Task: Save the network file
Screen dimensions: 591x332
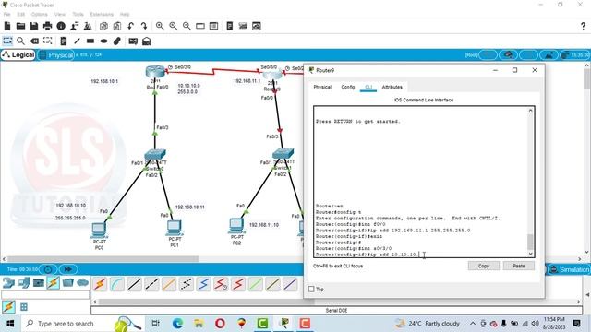Action: 34,26
